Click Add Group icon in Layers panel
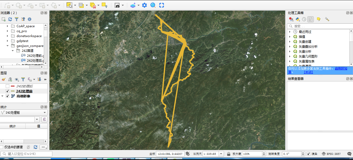Image resolution: width=353 pixels, height=160 pixels. pos(10,79)
